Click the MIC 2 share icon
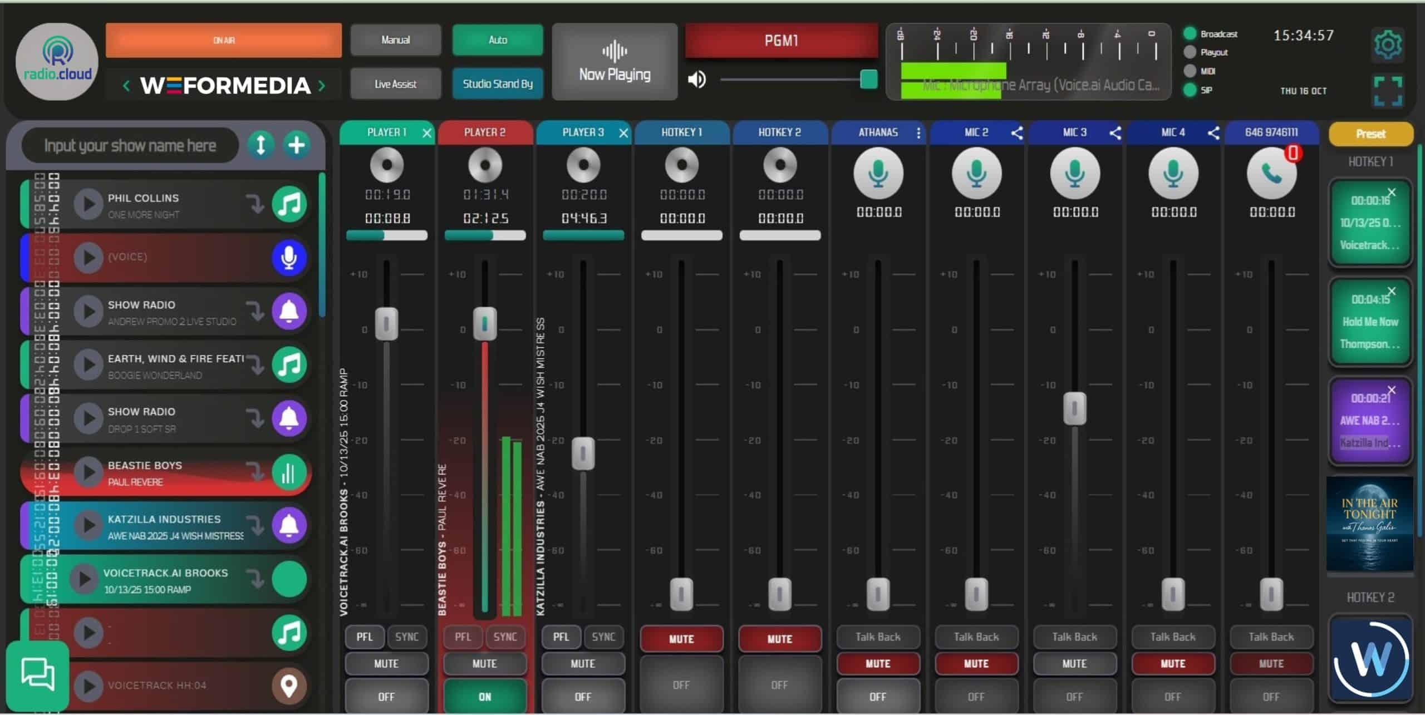The width and height of the screenshot is (1425, 715). point(1016,133)
